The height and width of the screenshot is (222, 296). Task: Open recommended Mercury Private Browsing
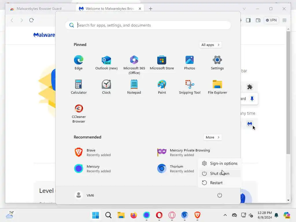point(184,153)
